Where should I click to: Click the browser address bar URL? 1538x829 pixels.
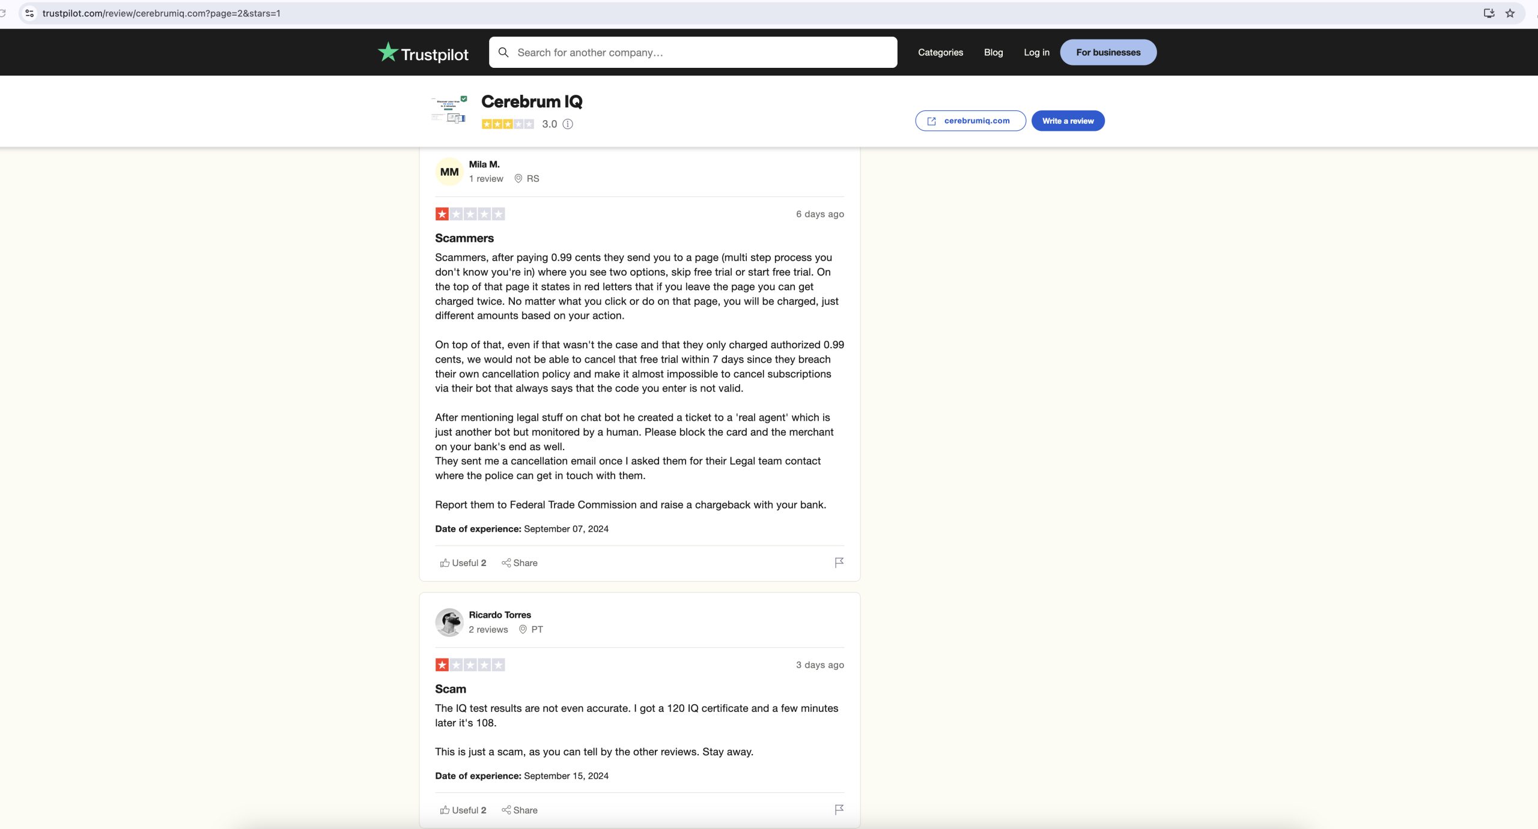pyautogui.click(x=161, y=13)
